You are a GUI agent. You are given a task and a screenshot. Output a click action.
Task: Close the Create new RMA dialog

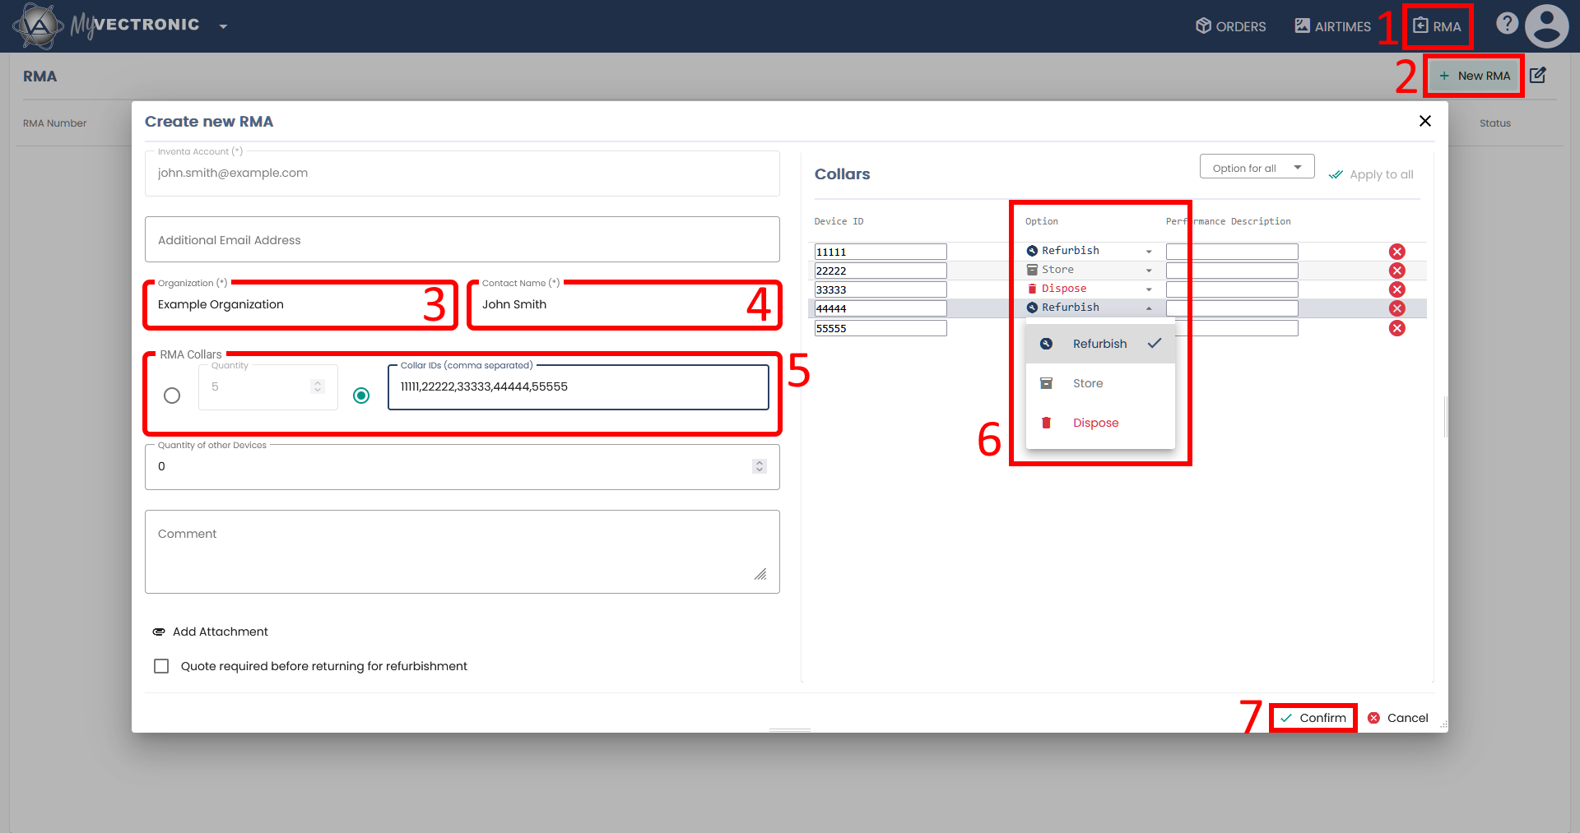tap(1425, 121)
